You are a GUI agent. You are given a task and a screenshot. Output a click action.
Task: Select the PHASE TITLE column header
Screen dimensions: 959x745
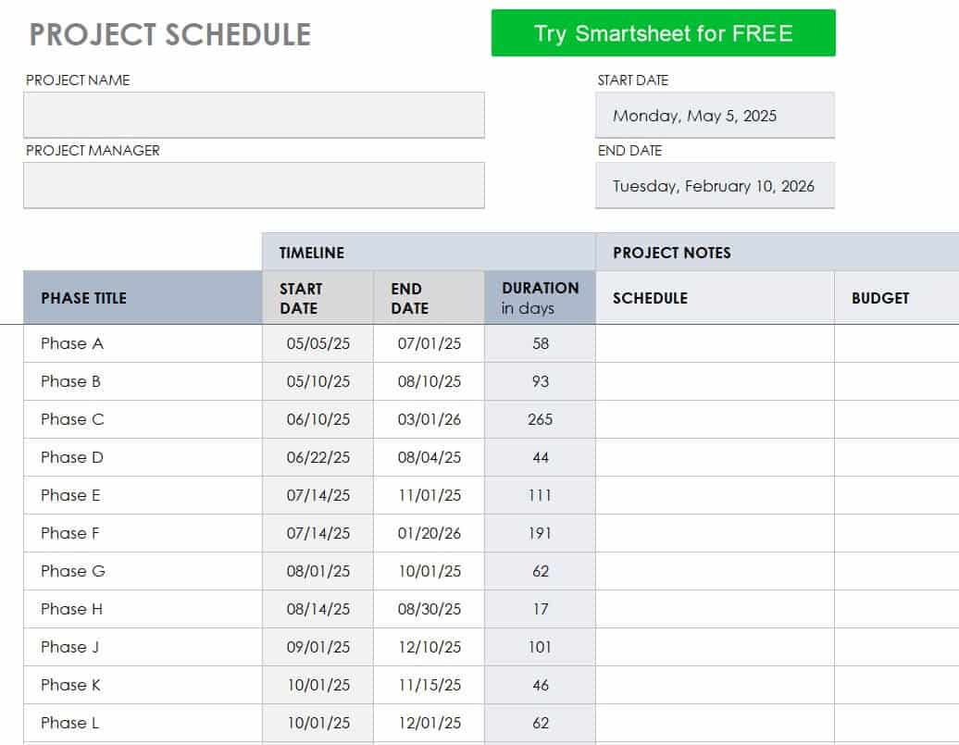coord(143,298)
